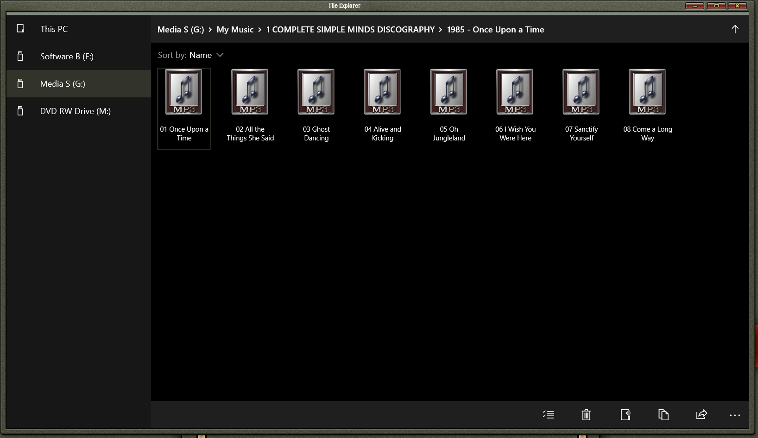Viewport: 758px width, 438px height.
Task: Select the 04 Alive and Kicking MP3 icon
Action: (383, 92)
